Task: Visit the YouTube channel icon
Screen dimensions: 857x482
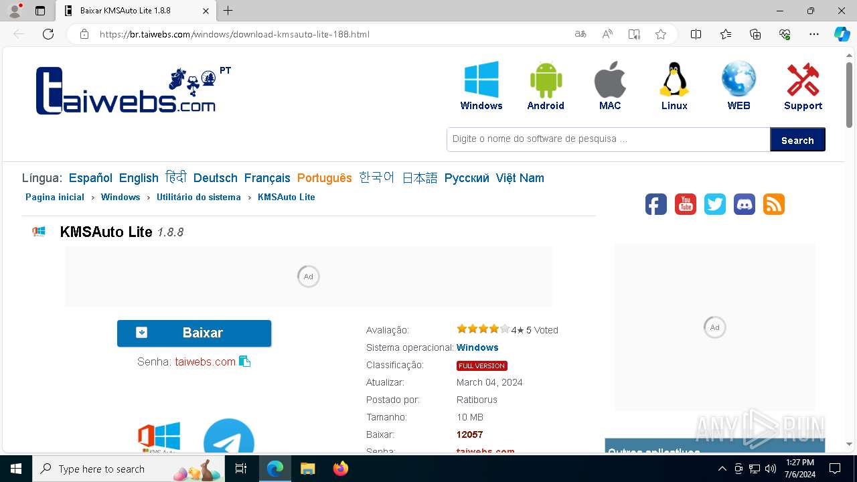Action: coord(686,204)
